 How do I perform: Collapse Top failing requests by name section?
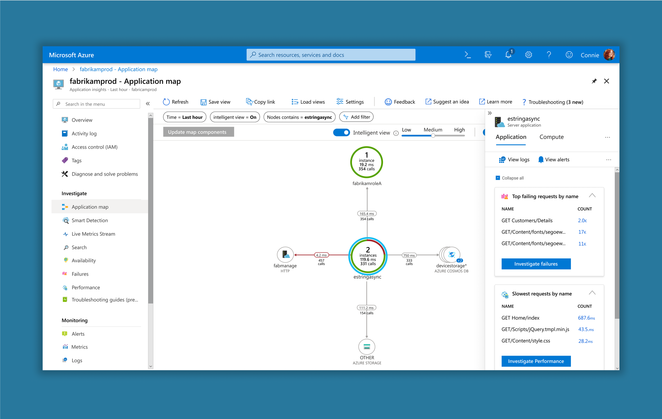coord(592,196)
